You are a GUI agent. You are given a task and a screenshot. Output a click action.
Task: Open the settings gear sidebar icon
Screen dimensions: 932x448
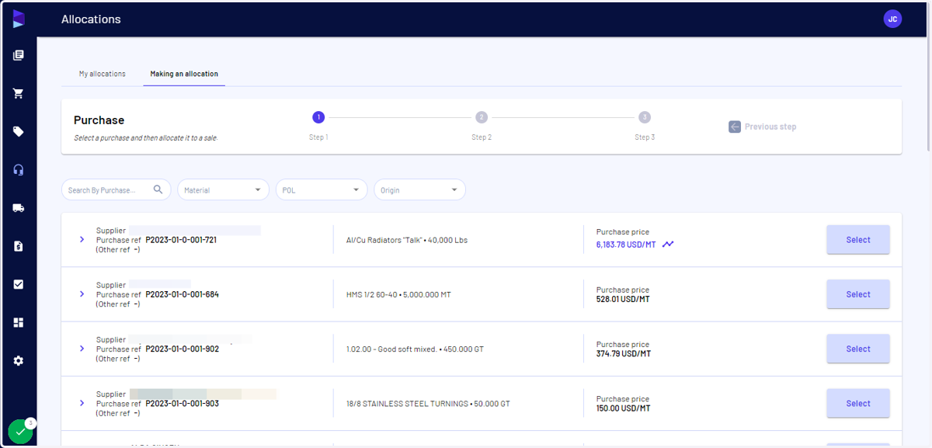19,361
